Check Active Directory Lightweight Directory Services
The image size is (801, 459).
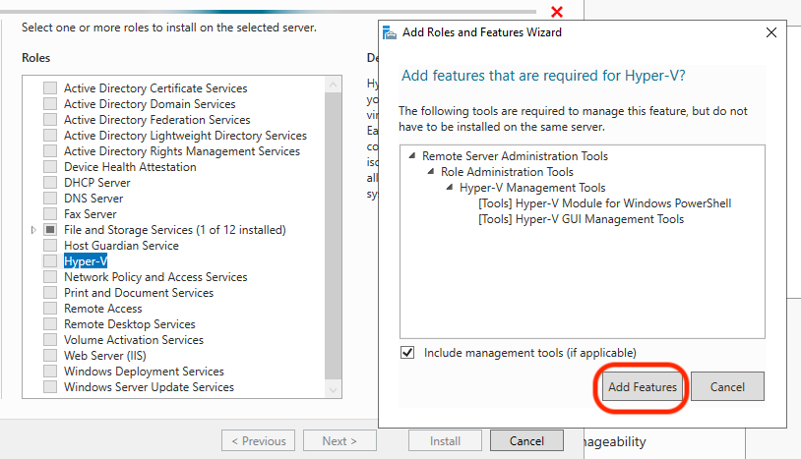point(50,136)
